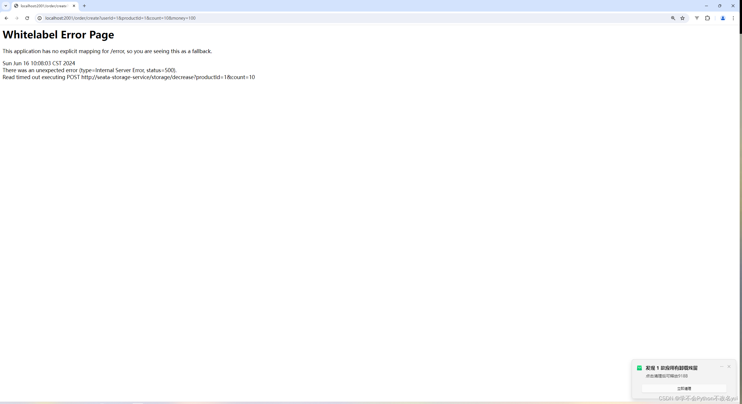
Task: Open the notification's three-dot options
Action: click(x=722, y=366)
